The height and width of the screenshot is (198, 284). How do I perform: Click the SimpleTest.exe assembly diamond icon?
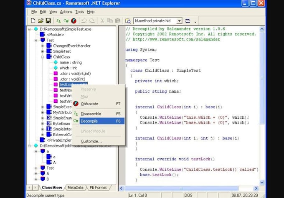click(x=36, y=29)
